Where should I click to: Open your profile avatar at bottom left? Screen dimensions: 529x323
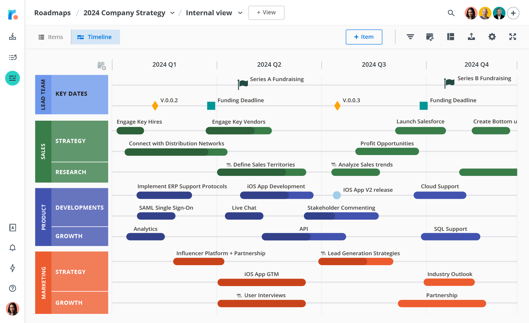click(12, 309)
